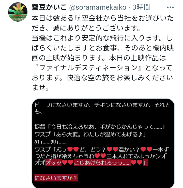Click the red hearts before the closing 」
Screen dimensions: 183x188
point(137,163)
